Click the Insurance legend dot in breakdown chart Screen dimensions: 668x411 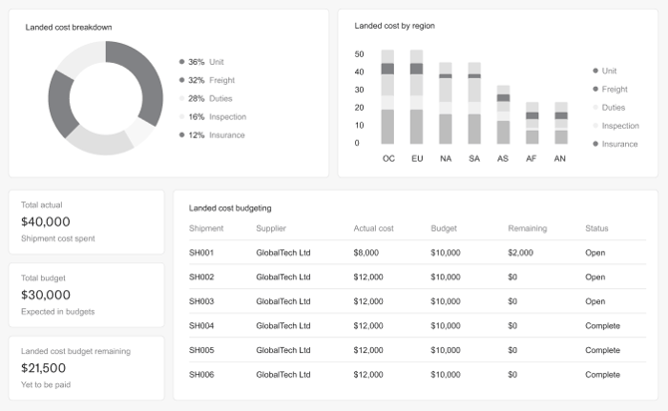(x=181, y=135)
